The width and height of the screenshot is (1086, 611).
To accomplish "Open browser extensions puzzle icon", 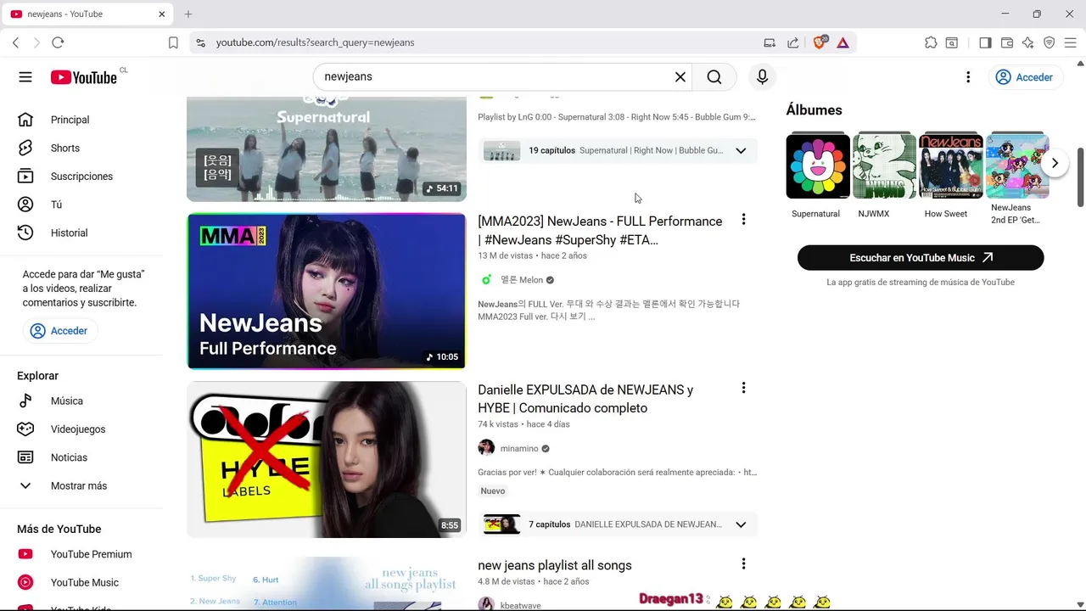I will (x=931, y=42).
